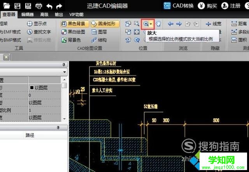Click property scrollbar up arrow
The width and height of the screenshot is (249, 172).
[x=64, y=79]
